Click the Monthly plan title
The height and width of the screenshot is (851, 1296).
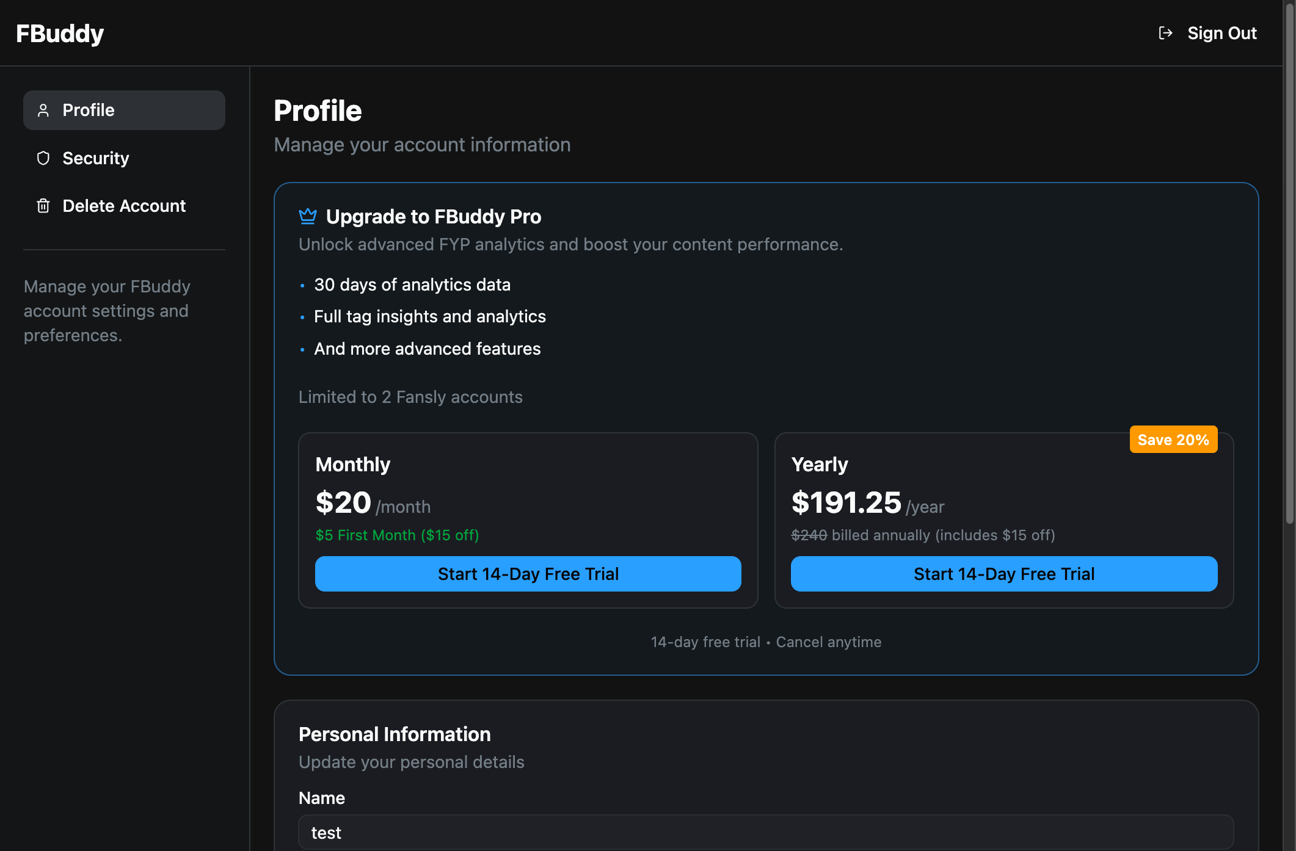point(352,465)
